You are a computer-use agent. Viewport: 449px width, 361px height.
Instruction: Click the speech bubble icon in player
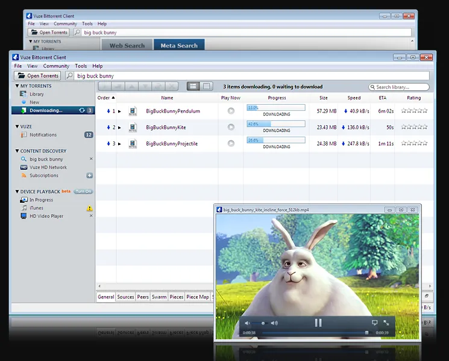click(374, 322)
